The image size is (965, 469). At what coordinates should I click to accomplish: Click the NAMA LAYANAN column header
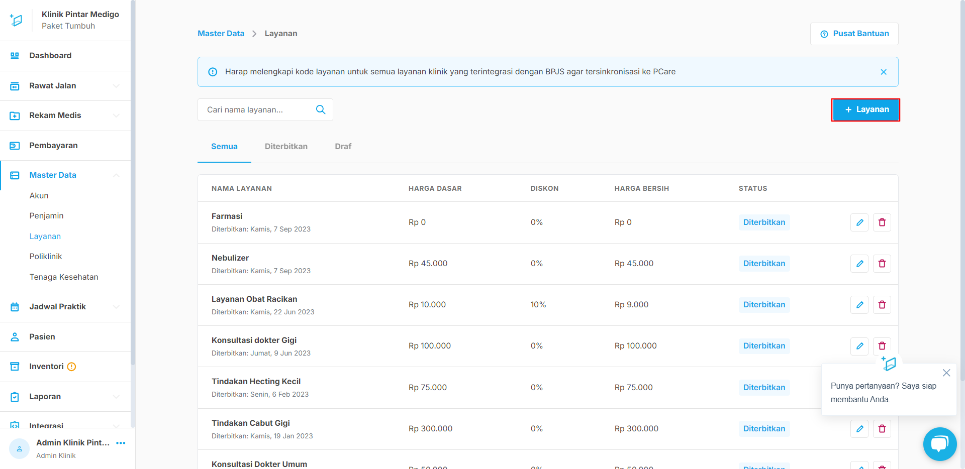point(242,189)
